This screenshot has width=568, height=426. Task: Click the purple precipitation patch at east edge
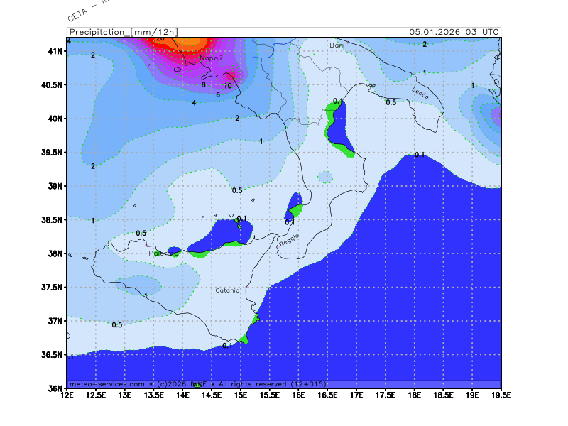[496, 114]
